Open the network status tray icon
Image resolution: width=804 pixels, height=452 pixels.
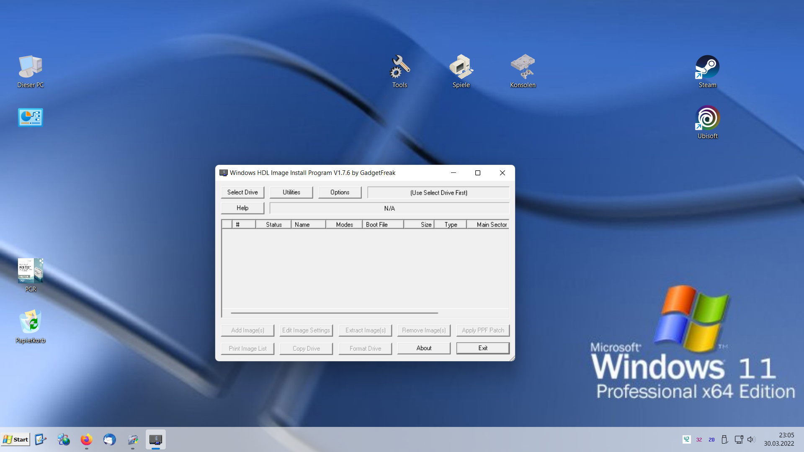tap(739, 439)
